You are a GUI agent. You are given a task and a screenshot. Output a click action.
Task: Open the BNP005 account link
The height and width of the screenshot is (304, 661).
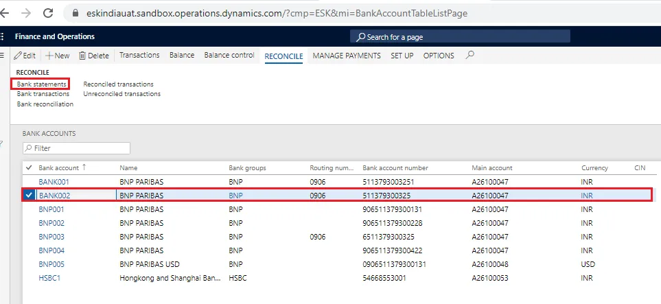pyautogui.click(x=51, y=264)
